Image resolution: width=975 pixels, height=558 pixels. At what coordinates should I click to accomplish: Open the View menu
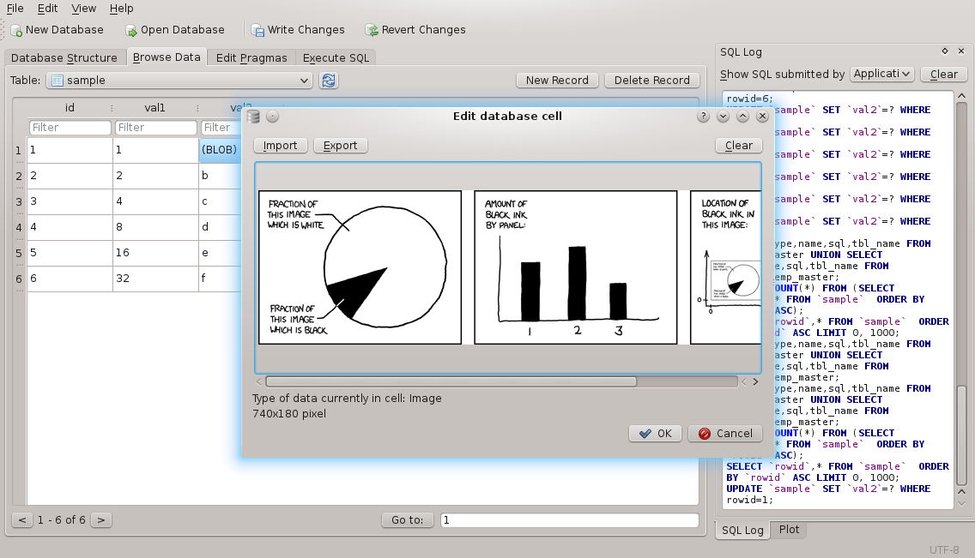coord(84,9)
